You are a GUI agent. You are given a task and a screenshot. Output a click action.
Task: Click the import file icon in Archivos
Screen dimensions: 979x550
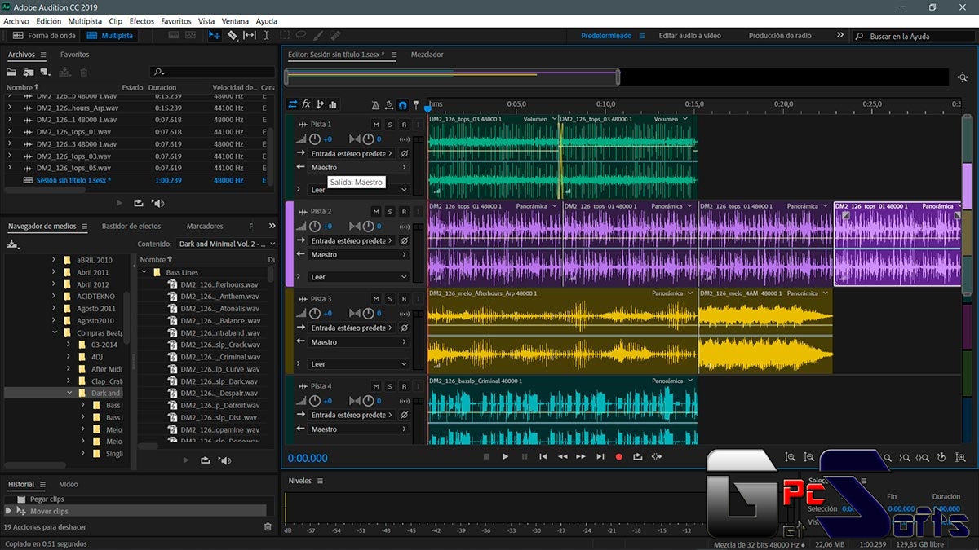click(x=29, y=72)
